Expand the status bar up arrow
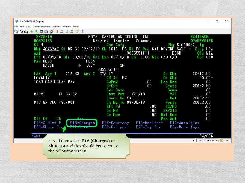The height and width of the screenshot is (183, 245). pyautogui.click(x=194, y=141)
